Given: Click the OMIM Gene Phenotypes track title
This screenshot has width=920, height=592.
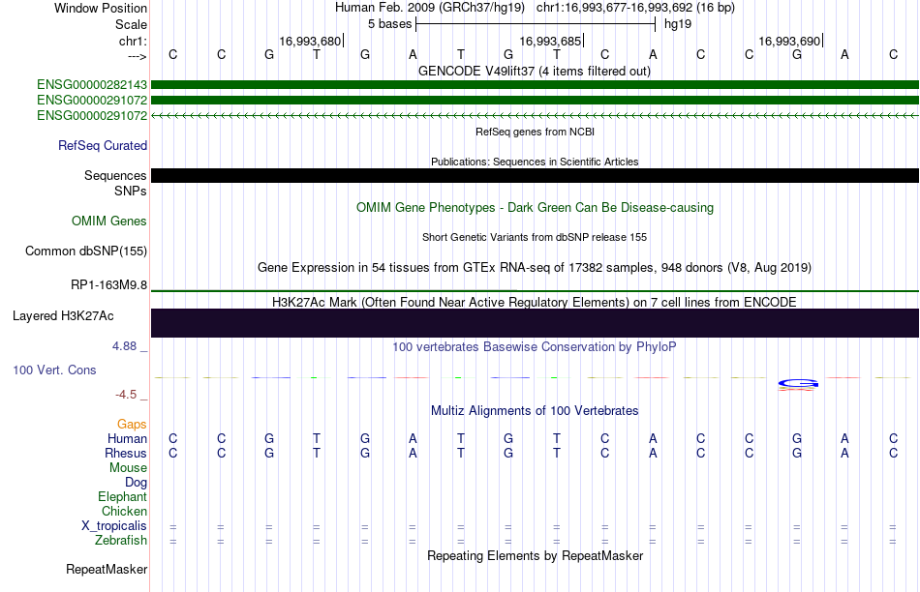Looking at the screenshot, I should pyautogui.click(x=536, y=208).
